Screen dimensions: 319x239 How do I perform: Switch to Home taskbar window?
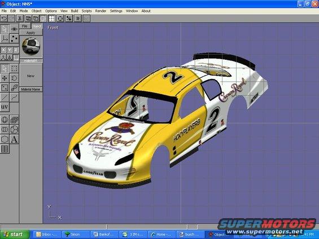161,234
